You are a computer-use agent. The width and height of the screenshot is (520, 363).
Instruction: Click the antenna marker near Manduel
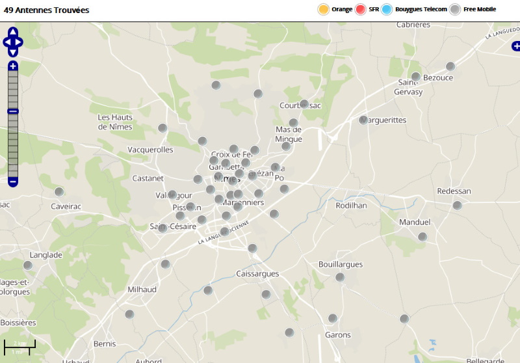click(422, 237)
